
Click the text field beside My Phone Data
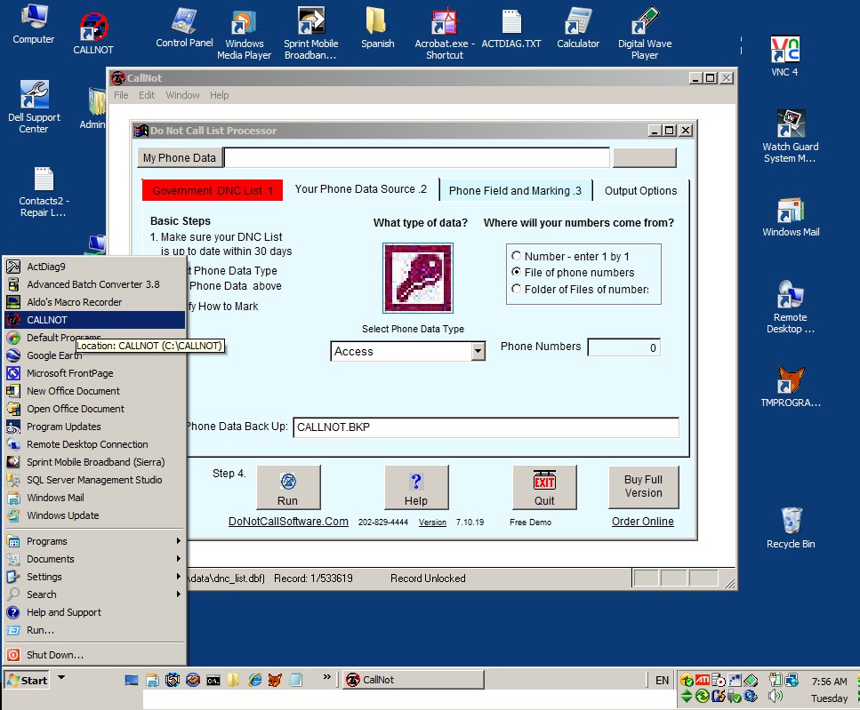pyautogui.click(x=417, y=158)
